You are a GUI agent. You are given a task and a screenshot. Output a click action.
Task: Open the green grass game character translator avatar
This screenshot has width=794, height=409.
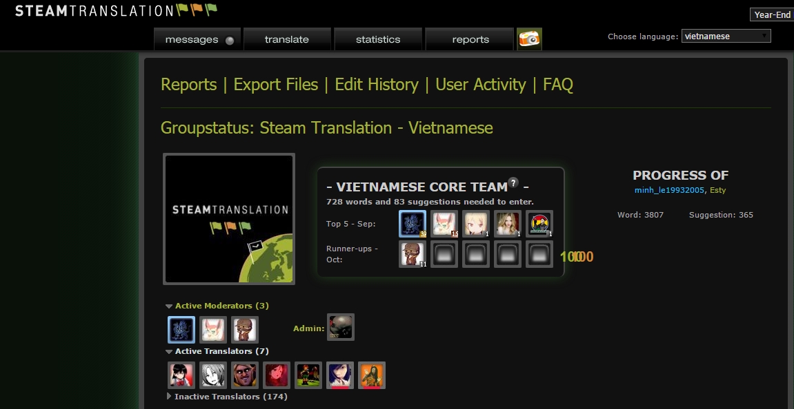click(308, 375)
